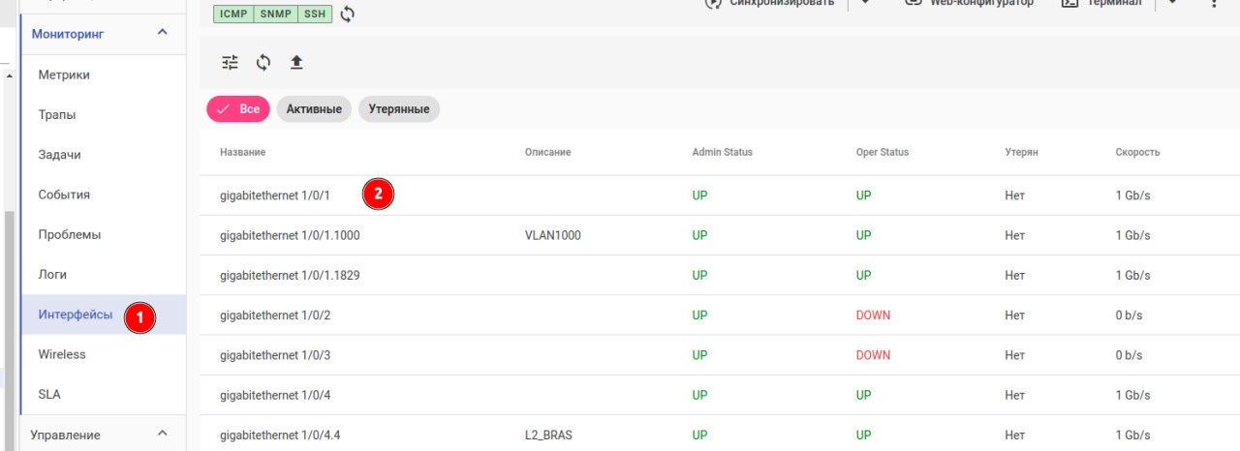Open SLA monitoring page

coord(103,394)
